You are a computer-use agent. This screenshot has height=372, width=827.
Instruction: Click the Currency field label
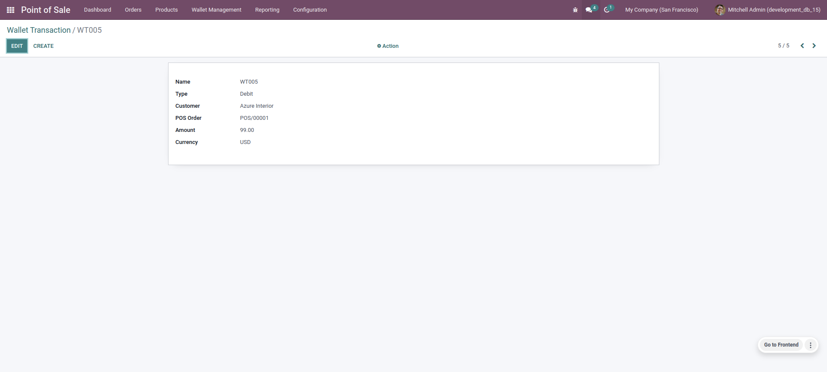click(x=187, y=142)
